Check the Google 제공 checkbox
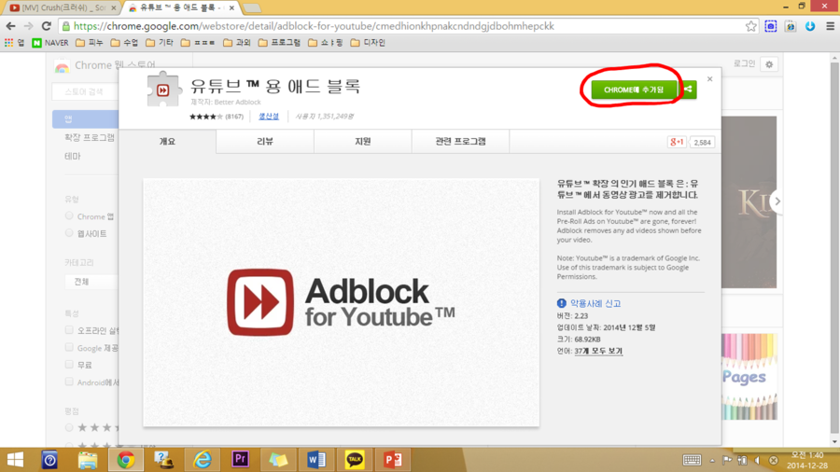 [x=69, y=347]
